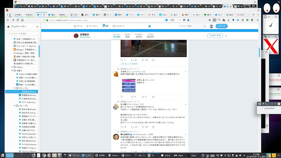The image size is (281, 158).
Task: Open the Shoko Egawa bookmark
Action: 28,134
